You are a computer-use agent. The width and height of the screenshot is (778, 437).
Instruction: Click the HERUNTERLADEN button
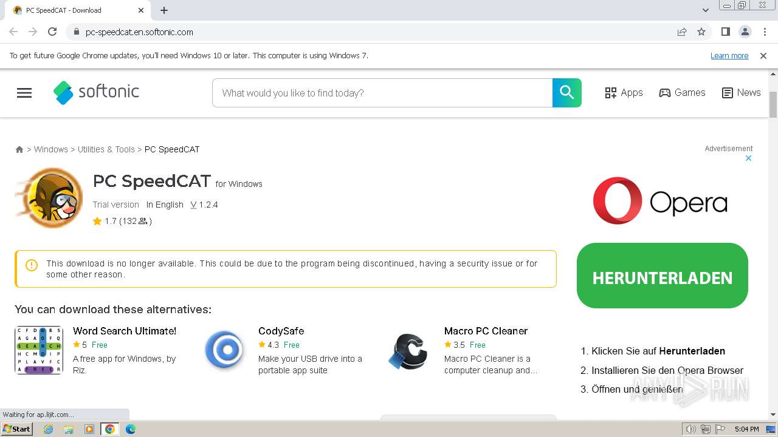pos(663,276)
